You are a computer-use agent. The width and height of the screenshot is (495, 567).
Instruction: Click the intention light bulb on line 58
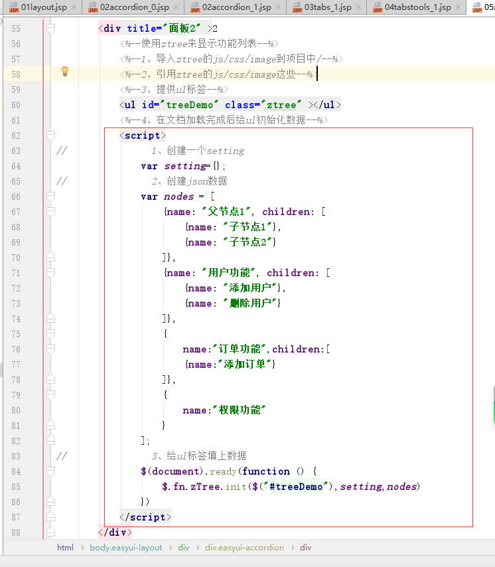65,71
